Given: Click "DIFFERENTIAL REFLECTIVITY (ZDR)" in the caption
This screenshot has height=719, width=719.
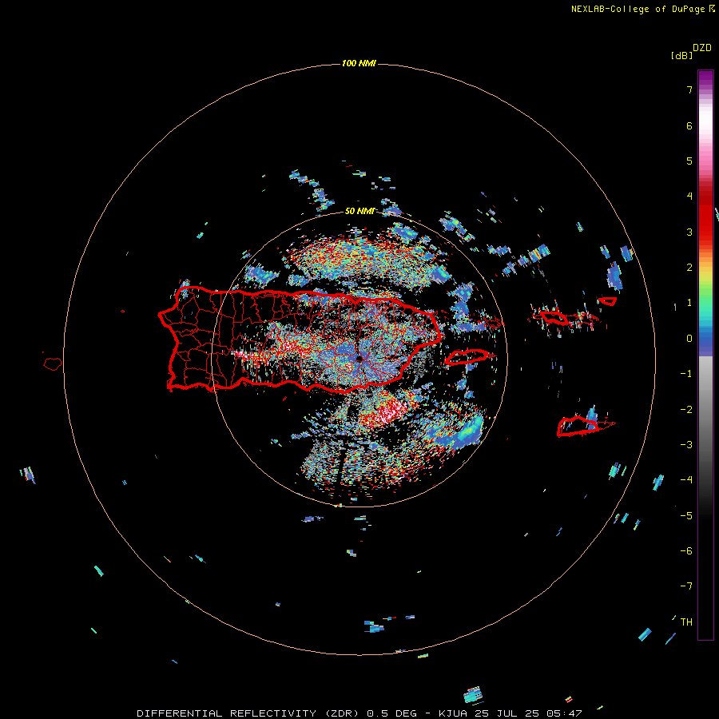Looking at the screenshot, I should [x=249, y=713].
